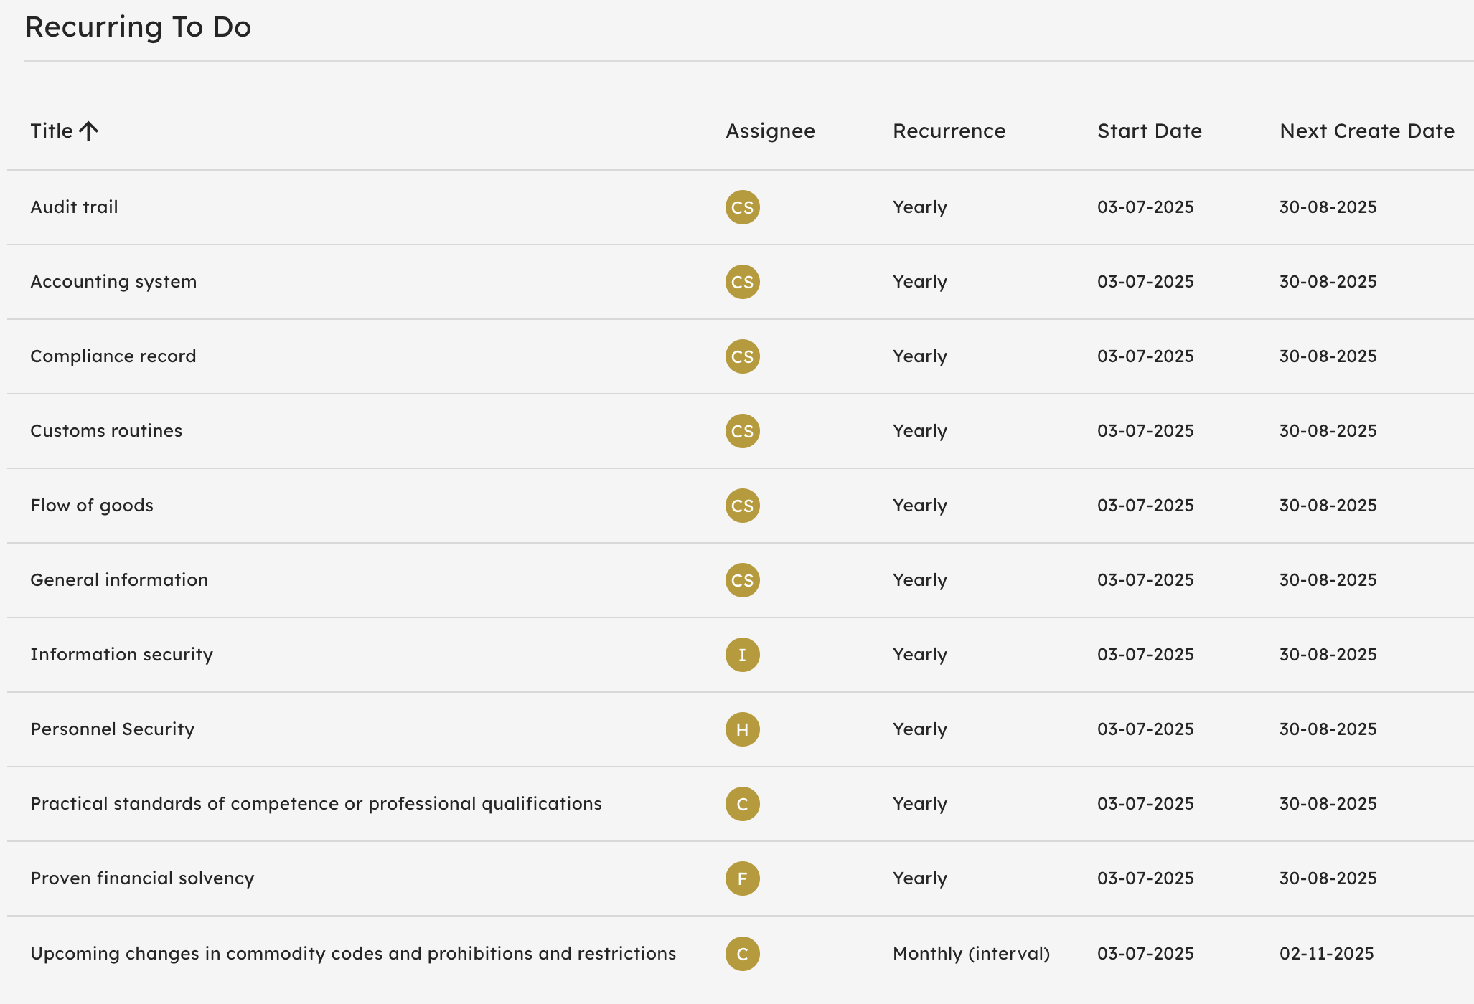The image size is (1474, 1004).
Task: Click C avatar for Practical standards row
Action: [x=742, y=804]
